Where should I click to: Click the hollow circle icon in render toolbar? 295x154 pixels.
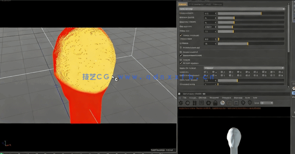tap(188, 103)
